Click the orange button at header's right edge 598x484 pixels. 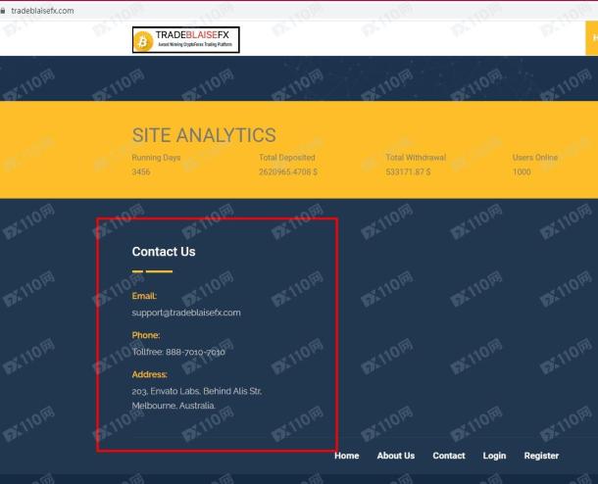pos(592,39)
